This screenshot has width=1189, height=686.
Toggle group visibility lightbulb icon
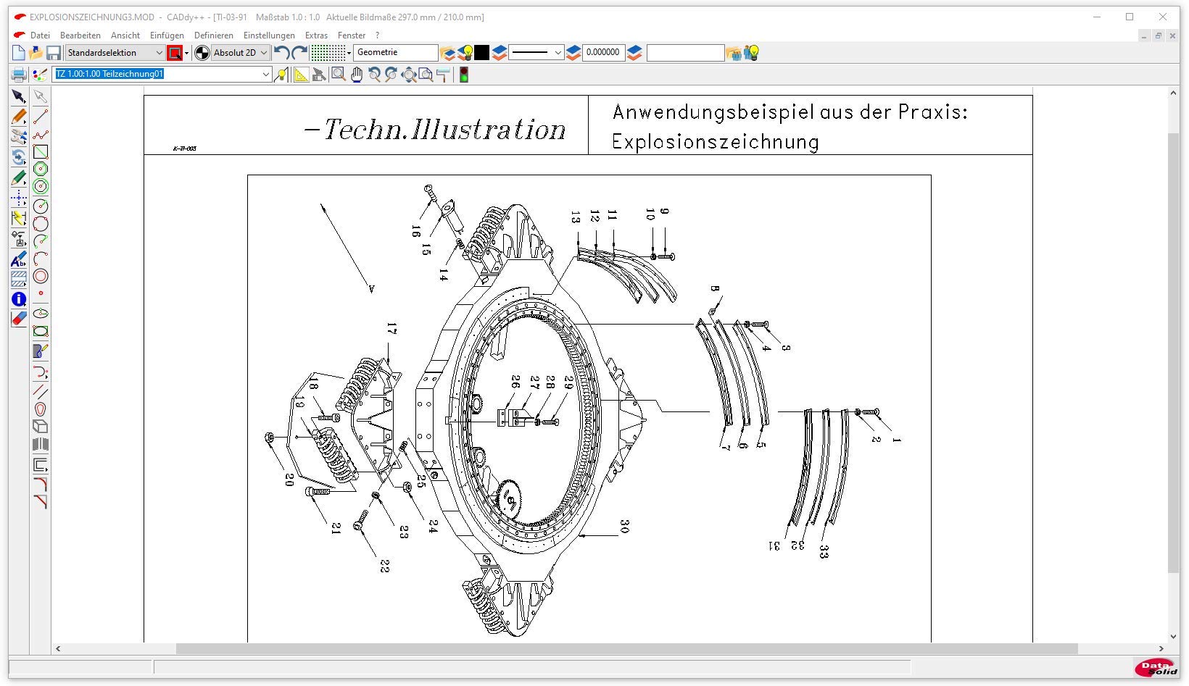pos(752,53)
